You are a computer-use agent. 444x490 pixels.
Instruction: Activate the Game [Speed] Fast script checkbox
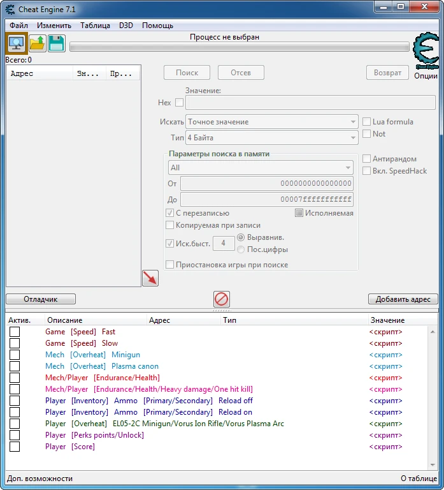[x=15, y=332]
